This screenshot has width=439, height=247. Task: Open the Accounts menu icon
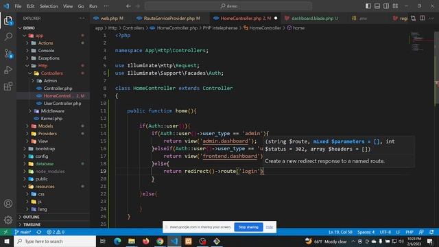coord(8,204)
